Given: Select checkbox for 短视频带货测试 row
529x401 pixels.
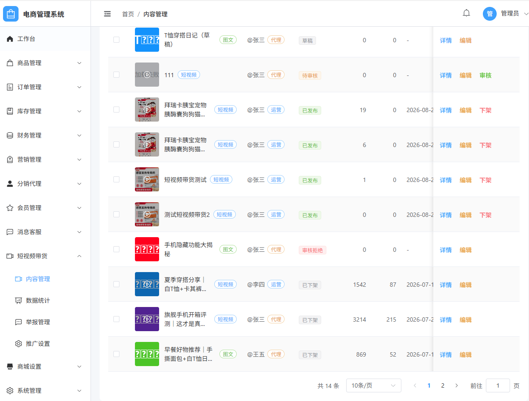Looking at the screenshot, I should point(116,179).
